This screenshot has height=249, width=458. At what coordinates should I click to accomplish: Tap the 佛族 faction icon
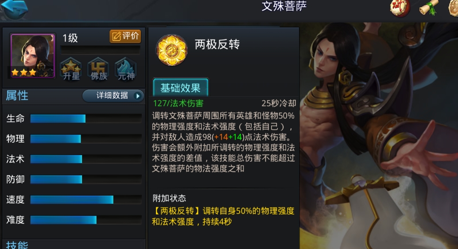point(98,69)
